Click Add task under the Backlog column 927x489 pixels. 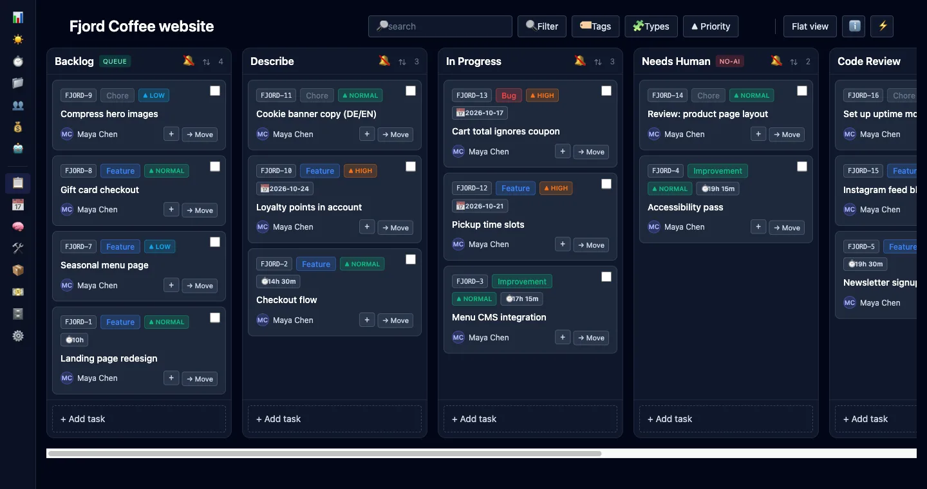139,419
